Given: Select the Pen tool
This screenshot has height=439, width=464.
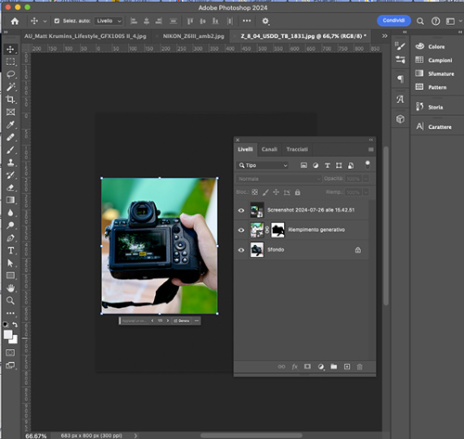Looking at the screenshot, I should (10, 238).
